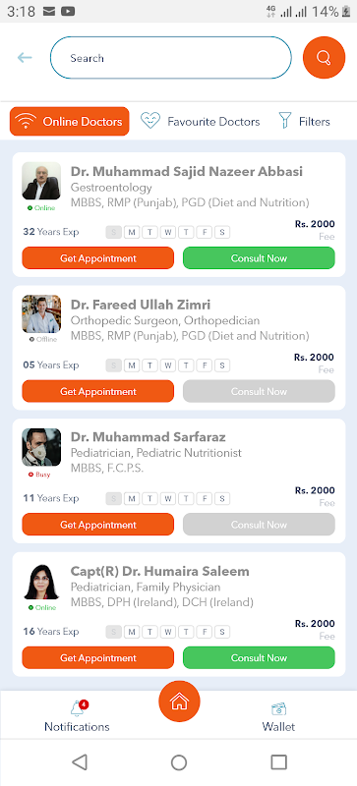Image resolution: width=357 pixels, height=786 pixels.
Task: Get Appointment with Dr. Muhammad Sajid Nazeer Abbasi
Action: tap(98, 258)
